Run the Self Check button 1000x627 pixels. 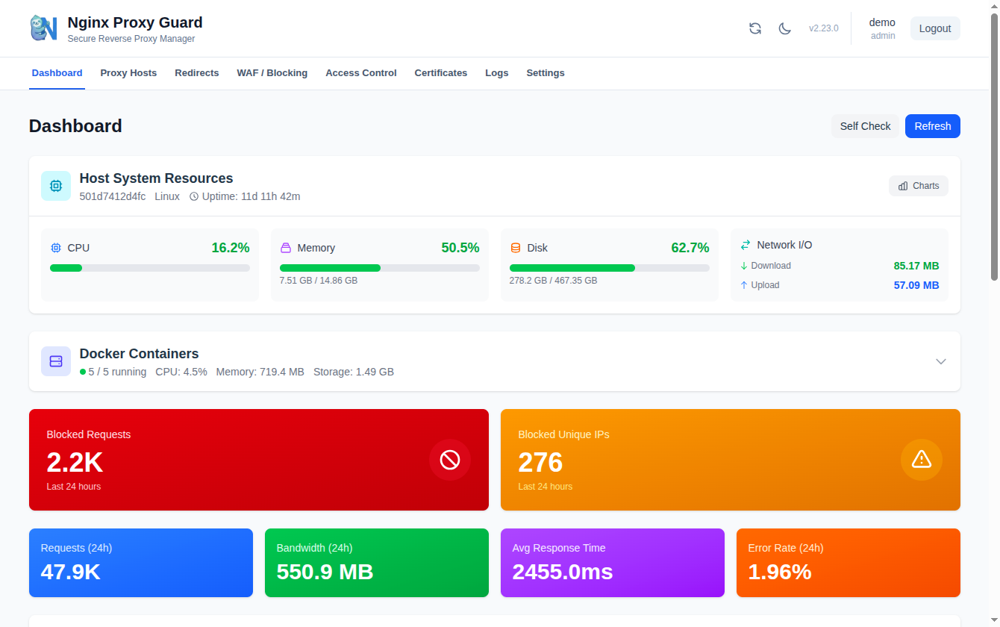(x=866, y=126)
